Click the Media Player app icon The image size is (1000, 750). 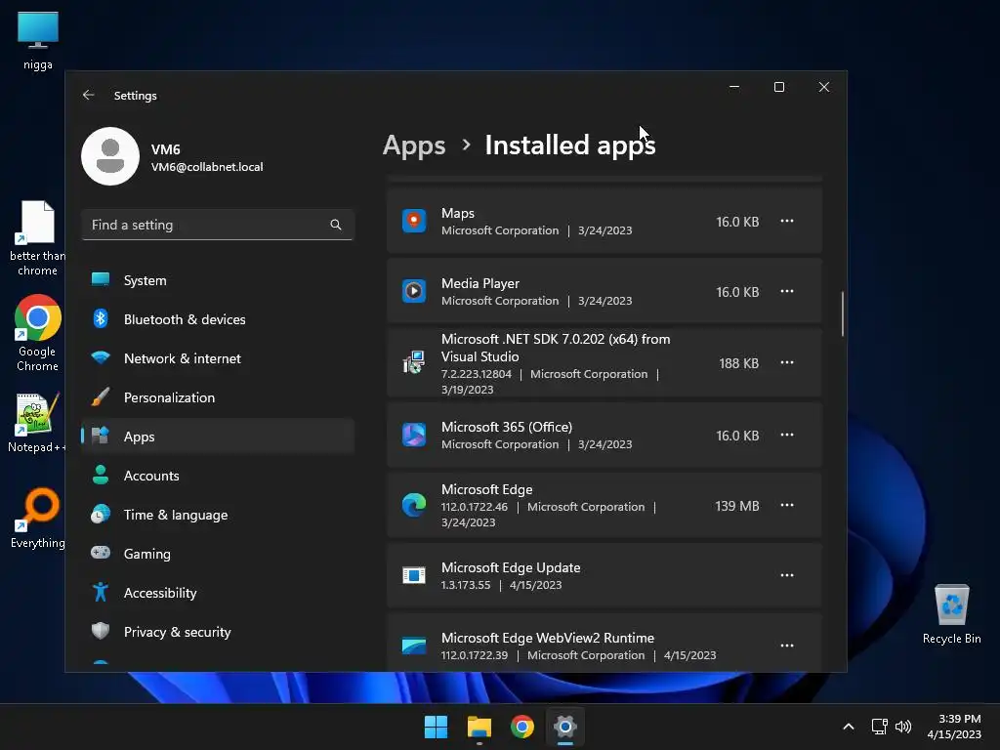coord(414,291)
